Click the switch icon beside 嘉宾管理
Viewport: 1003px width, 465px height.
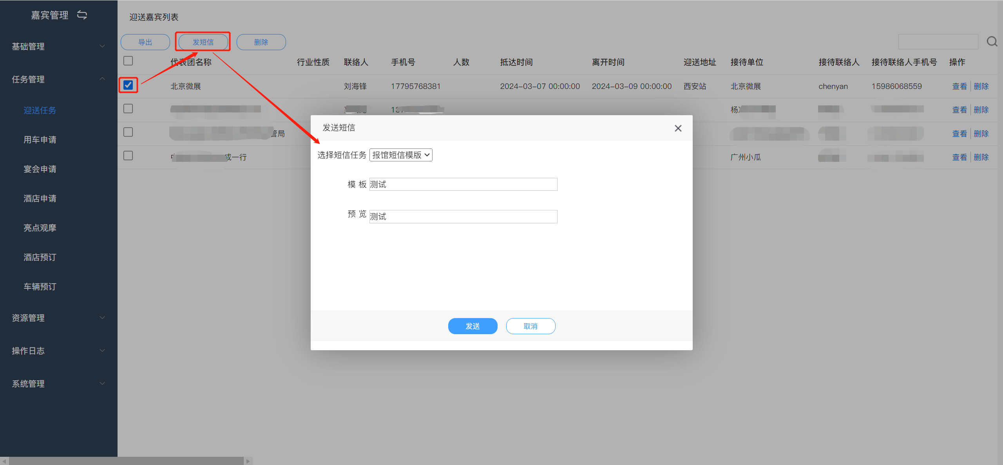82,15
